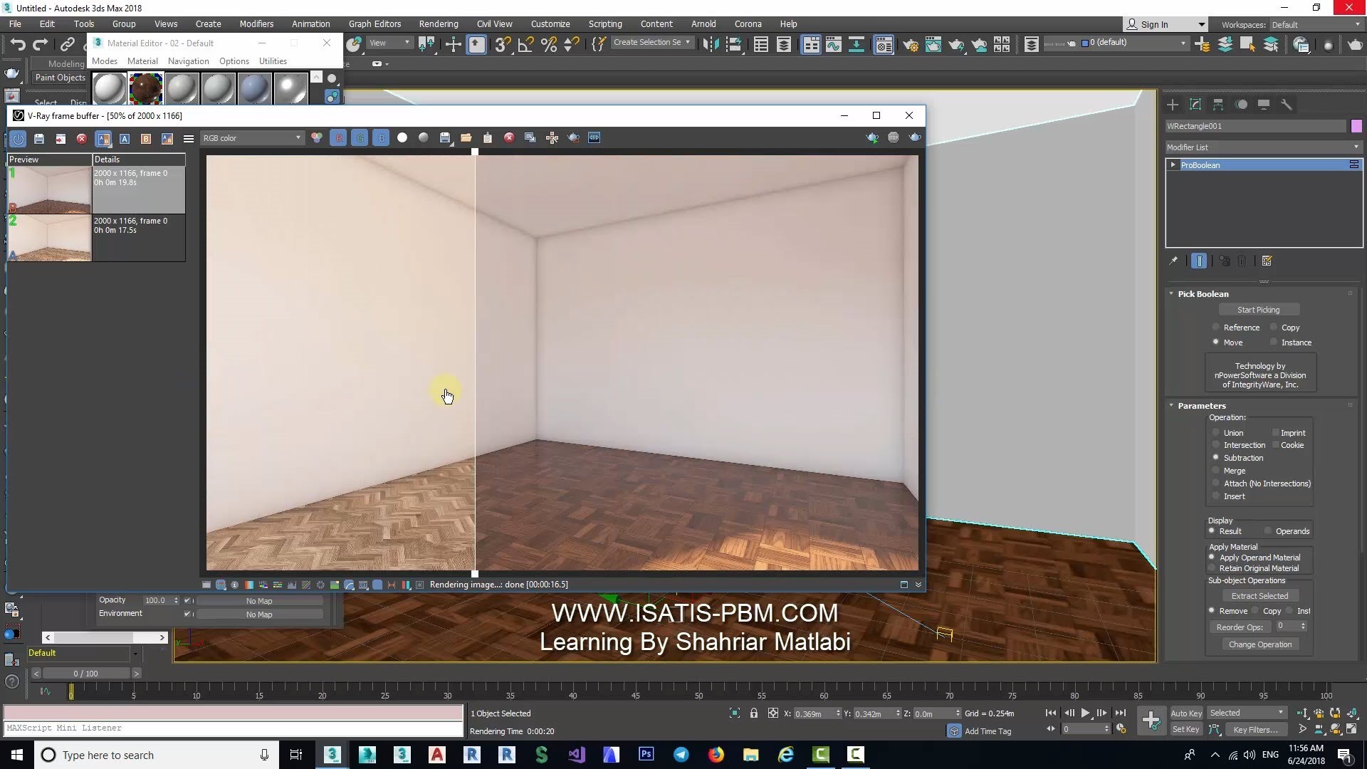Toggle Red channel in frame buffer
This screenshot has width=1367, height=769.
coord(338,138)
